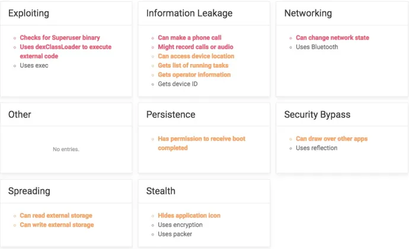Click 'Has permission to receive boot completed'

point(202,143)
